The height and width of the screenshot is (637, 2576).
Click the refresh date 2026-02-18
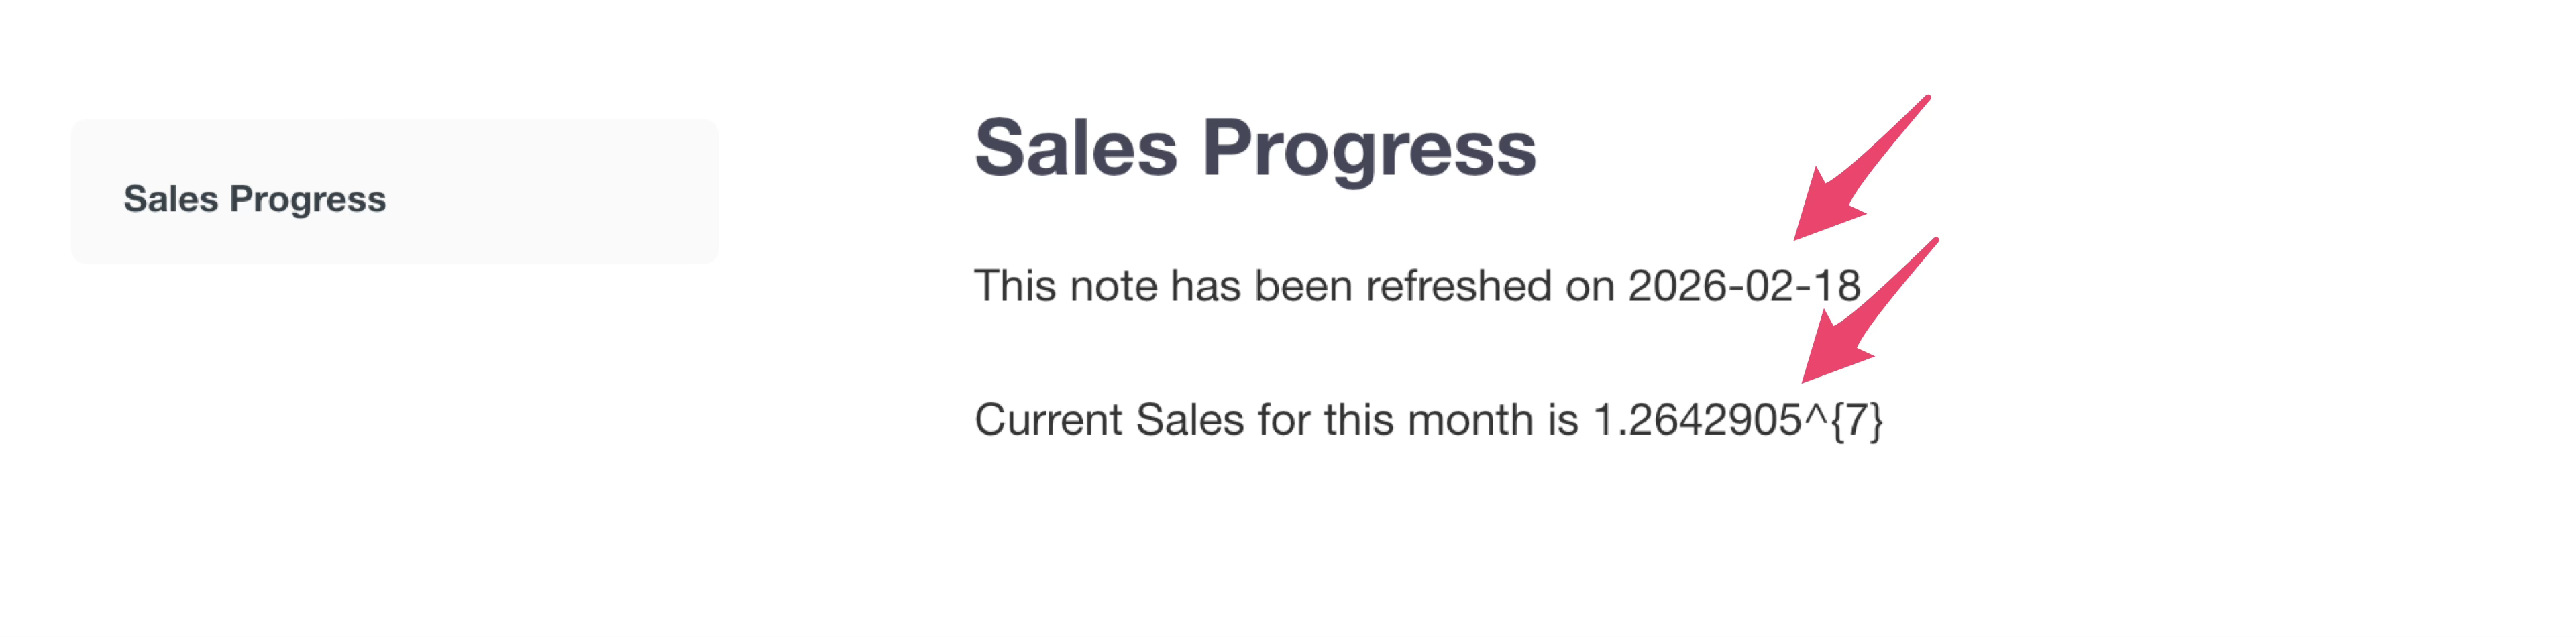[1743, 286]
